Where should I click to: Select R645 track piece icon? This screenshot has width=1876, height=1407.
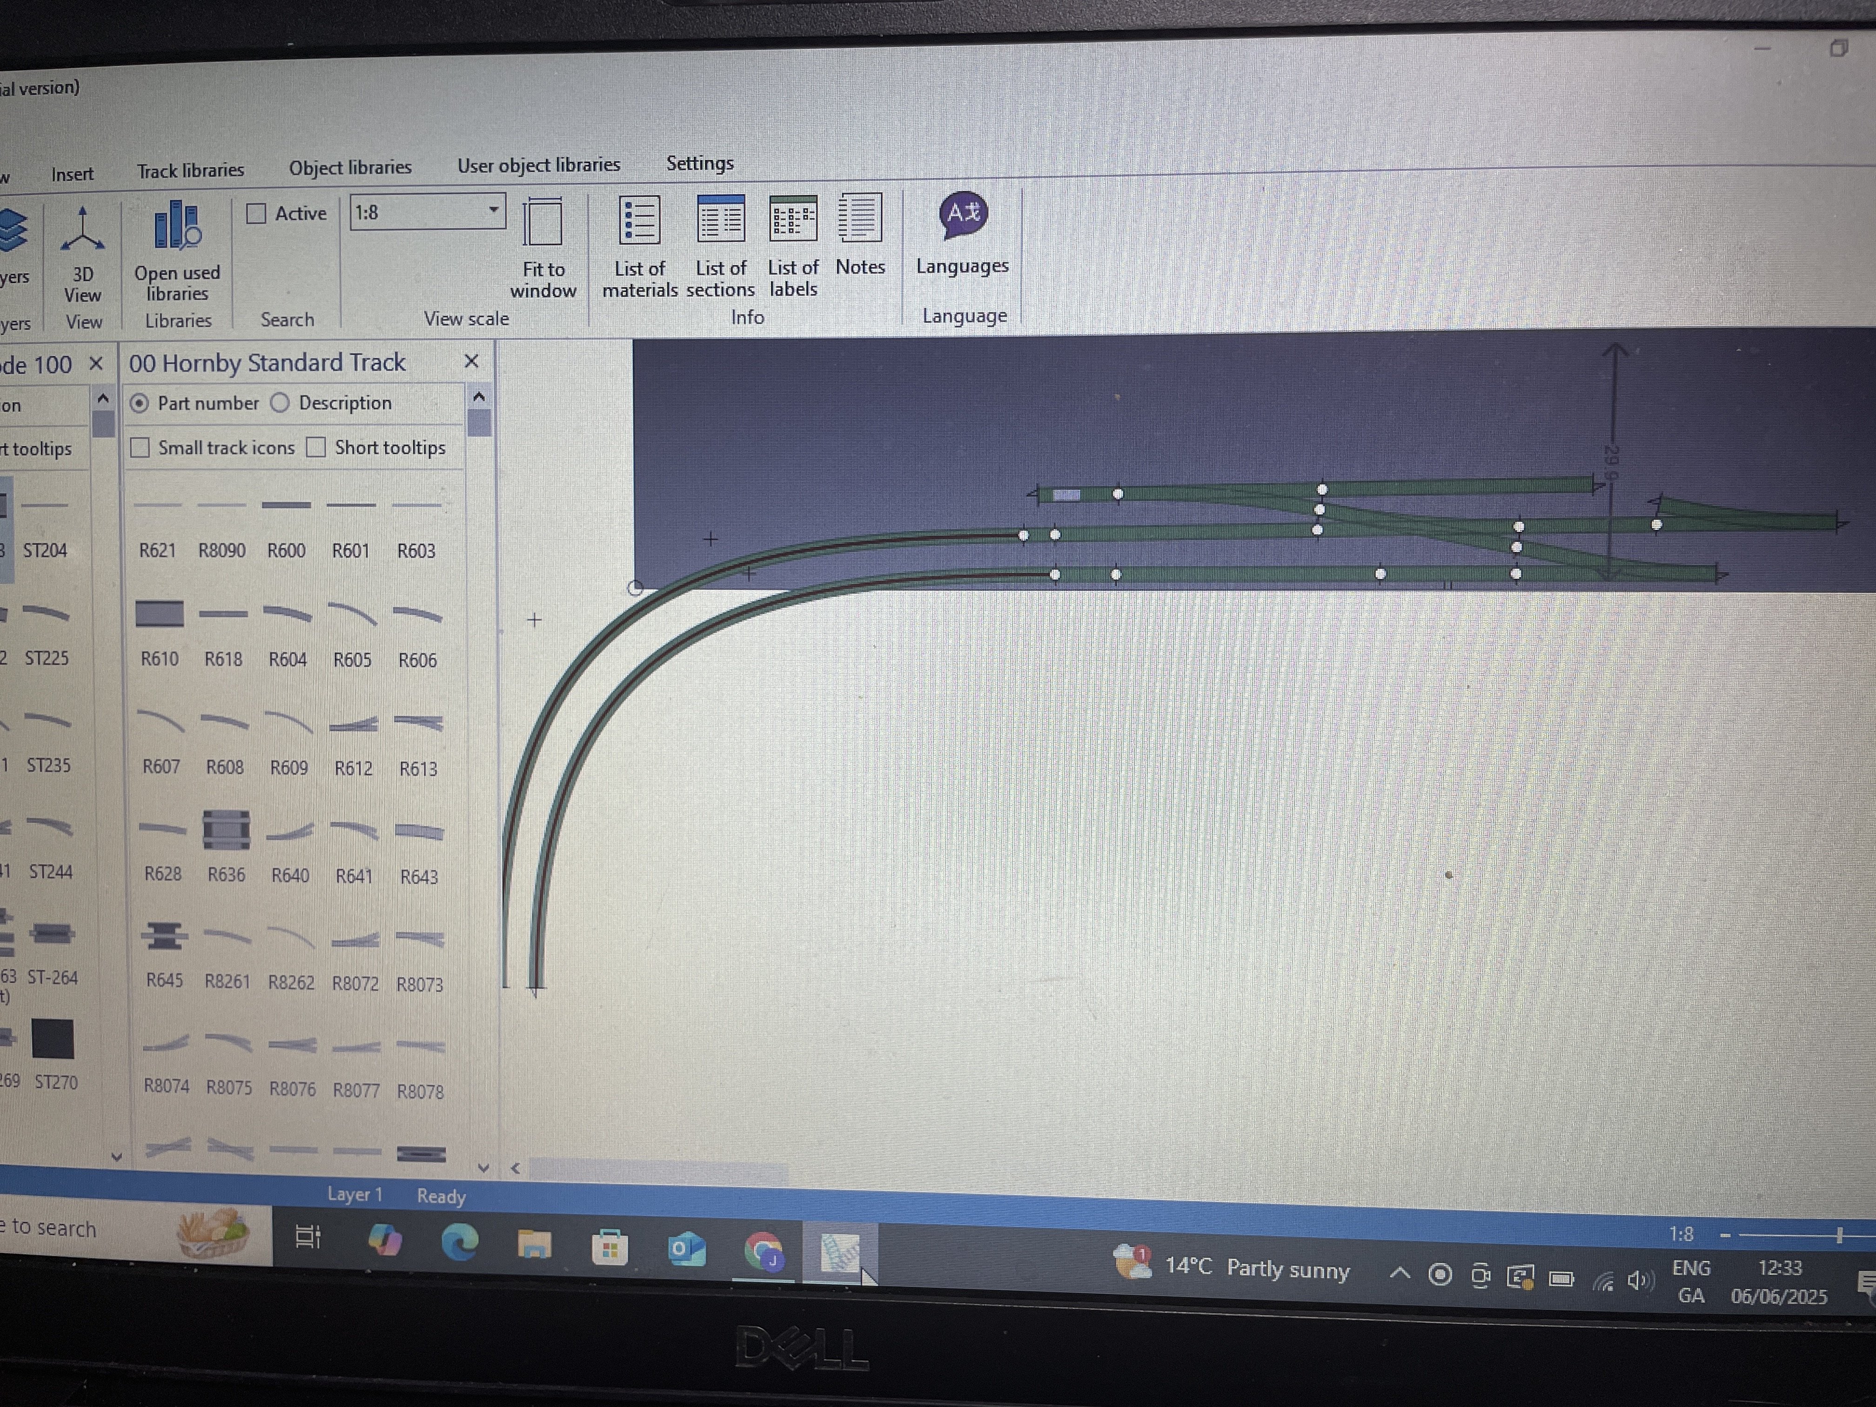click(x=164, y=936)
